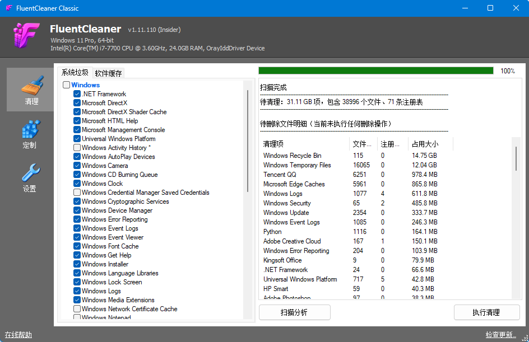Click the 333.7 MB size value

coord(424,213)
